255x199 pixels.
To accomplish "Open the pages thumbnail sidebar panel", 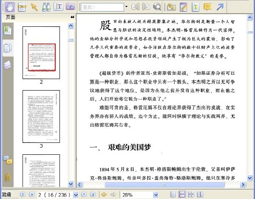I will 8,48.
